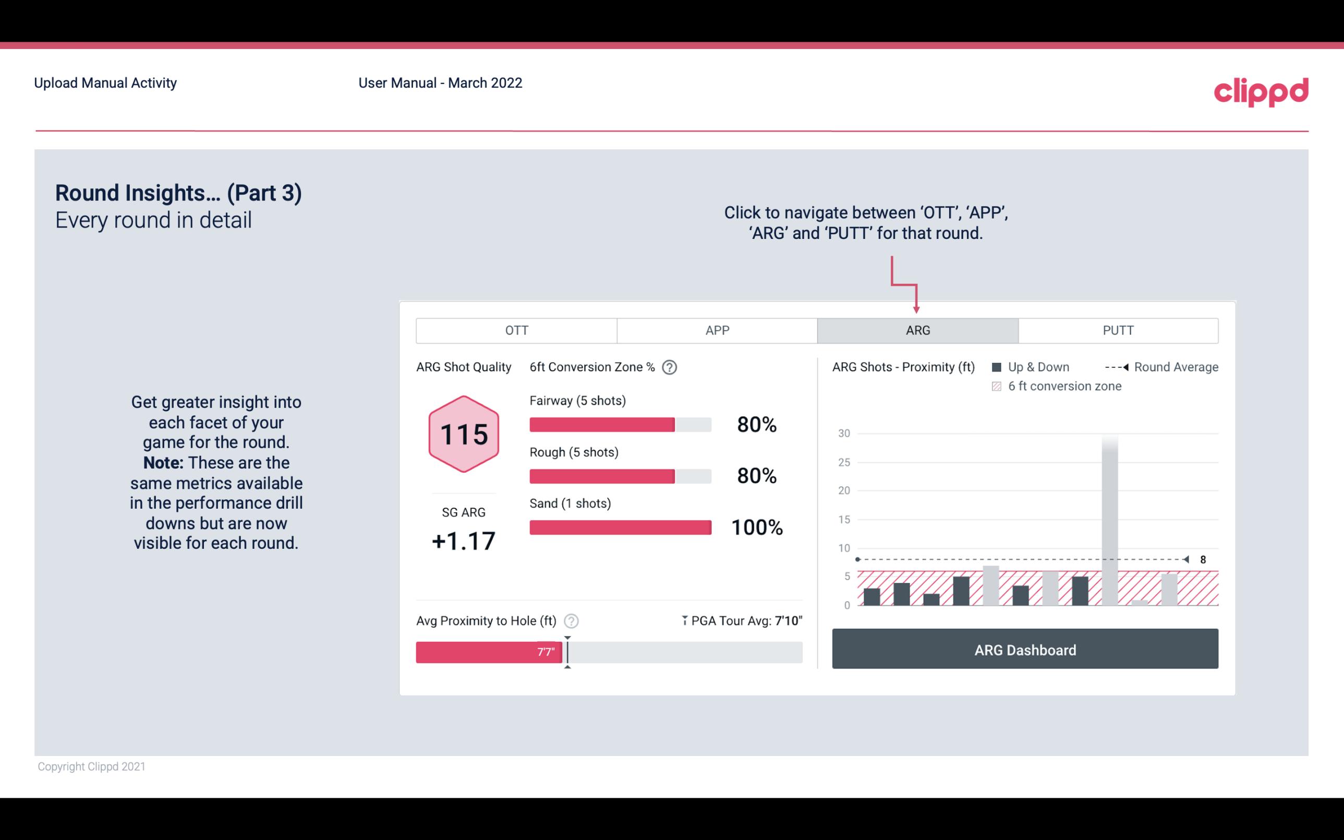Click the ARG tab to view stats
The height and width of the screenshot is (840, 1344).
click(x=917, y=330)
